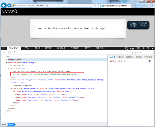Select the input name="password_solution" row
This screenshot has width=155, height=127.
pyautogui.click(x=50, y=97)
